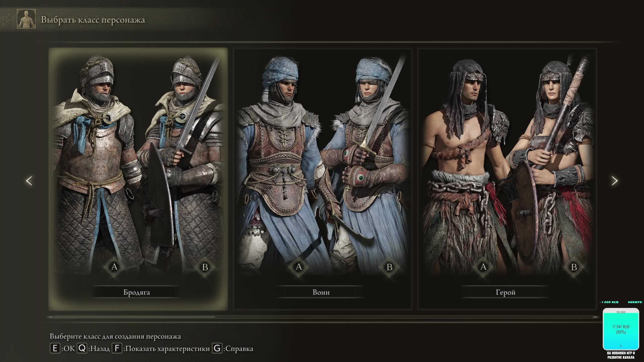This screenshot has height=362, width=644.
Task: Go back using the Q key icon
Action: 82,348
